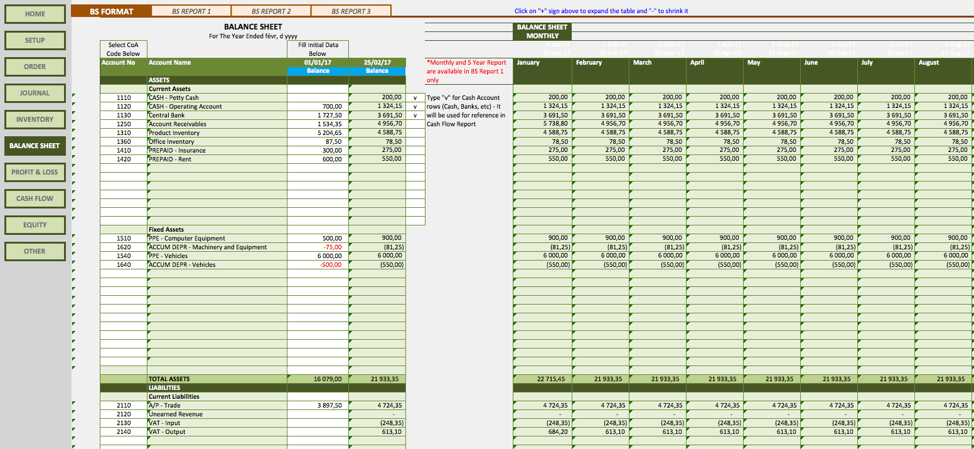Screen dimensions: 974x449
Task: Click the VAT - Input name cell
Action: (x=217, y=423)
